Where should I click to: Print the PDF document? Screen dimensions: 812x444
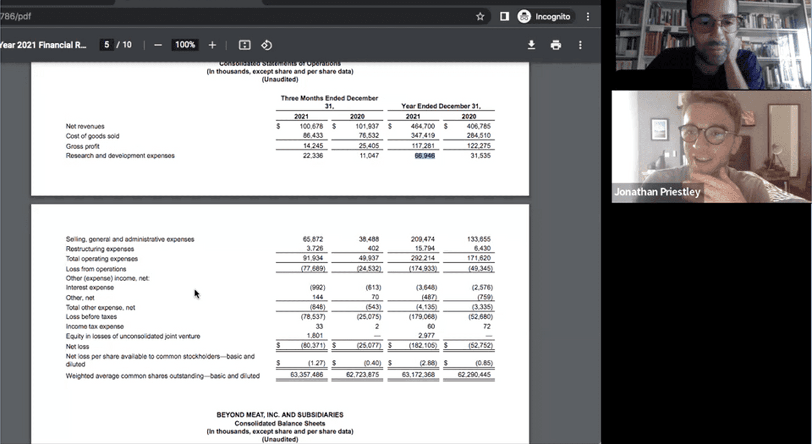[556, 45]
